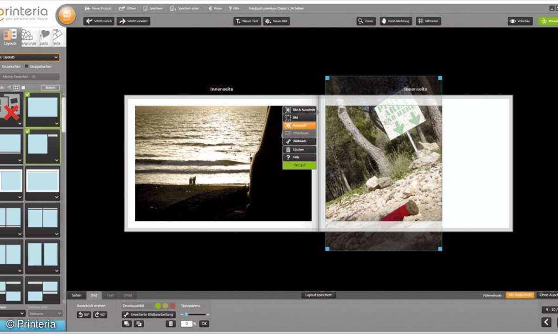Click the orange round product button
This screenshot has height=334, width=558.
click(x=66, y=15)
